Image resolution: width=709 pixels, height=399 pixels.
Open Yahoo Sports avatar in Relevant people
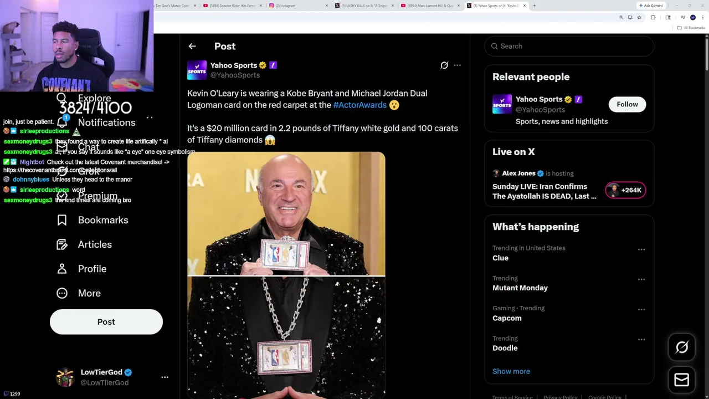click(x=502, y=104)
